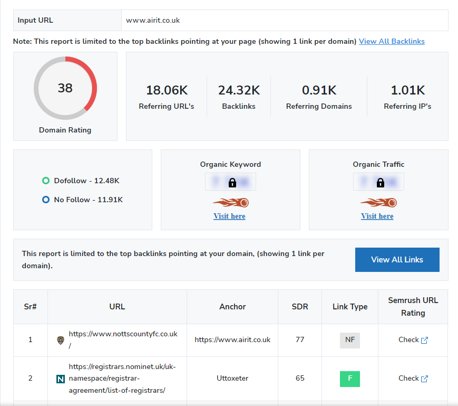Open the nottscountyfc.co.uk backlink URL
The width and height of the screenshot is (458, 406).
[x=123, y=334]
